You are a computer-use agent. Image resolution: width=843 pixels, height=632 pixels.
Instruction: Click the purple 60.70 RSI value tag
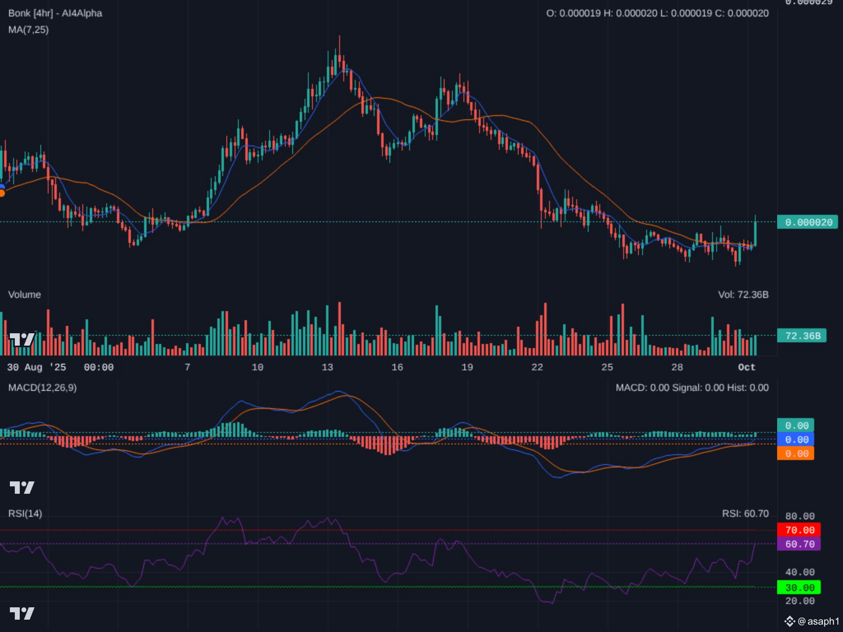tap(799, 544)
